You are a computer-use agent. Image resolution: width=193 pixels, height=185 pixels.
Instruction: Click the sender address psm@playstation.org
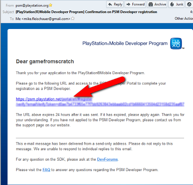(x=32, y=5)
